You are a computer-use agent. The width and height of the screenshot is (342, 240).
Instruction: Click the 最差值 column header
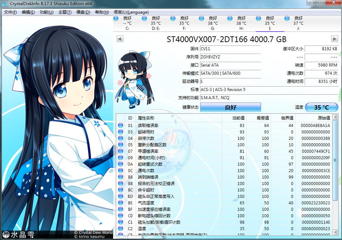(258, 118)
